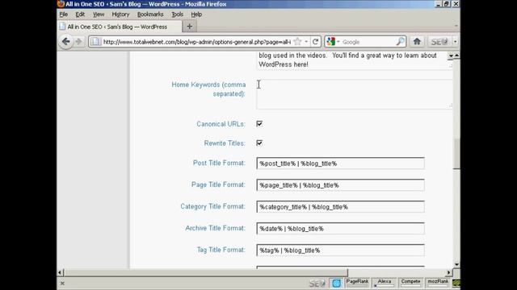Click the description text area containing 'WordPress here!'
Screen dimensions: 517x290
[351, 60]
